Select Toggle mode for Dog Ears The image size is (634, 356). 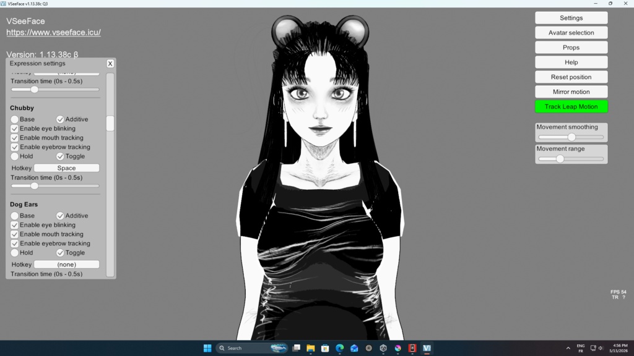point(60,253)
